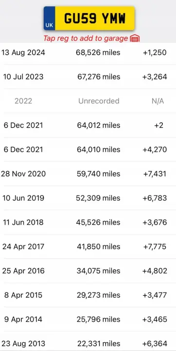
Task: Select the 8 Apr 2015 record
Action: click(x=88, y=295)
